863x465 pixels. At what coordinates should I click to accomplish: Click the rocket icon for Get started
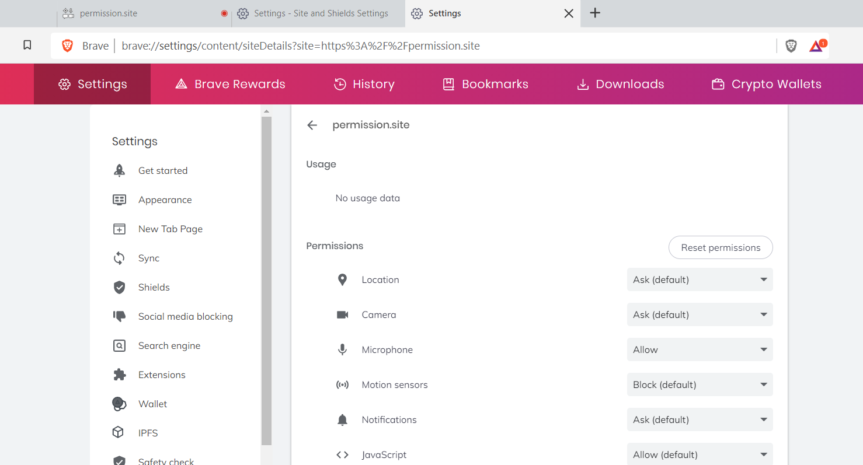[119, 170]
